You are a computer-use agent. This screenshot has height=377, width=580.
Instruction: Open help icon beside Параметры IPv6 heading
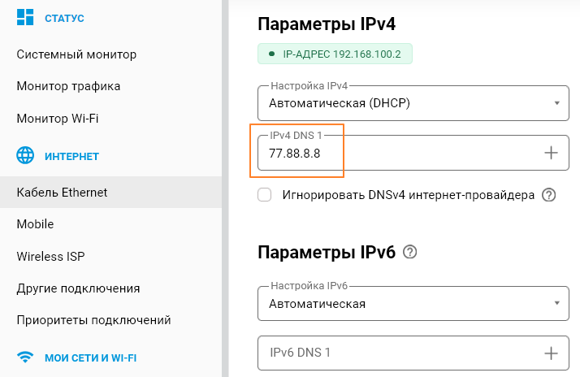(x=410, y=252)
